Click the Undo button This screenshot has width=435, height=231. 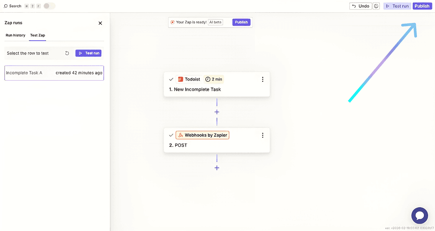point(361,6)
